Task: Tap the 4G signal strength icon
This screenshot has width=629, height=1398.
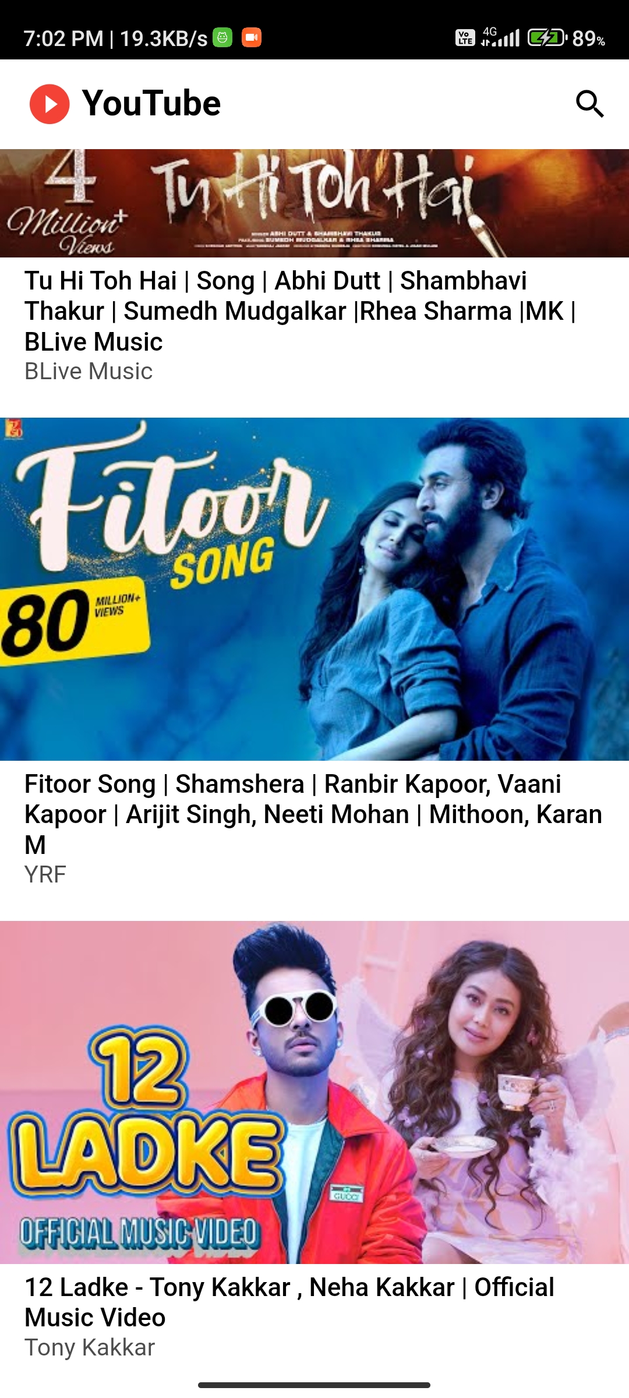Action: [500, 37]
